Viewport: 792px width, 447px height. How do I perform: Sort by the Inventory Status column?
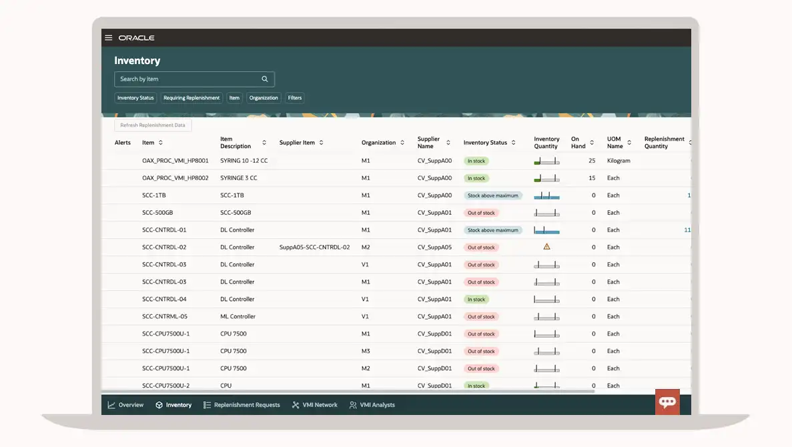coord(514,143)
